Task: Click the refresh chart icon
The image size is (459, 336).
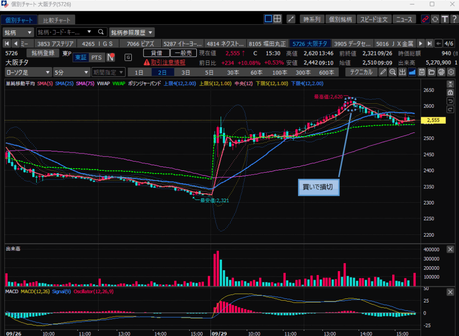Action: click(x=435, y=19)
